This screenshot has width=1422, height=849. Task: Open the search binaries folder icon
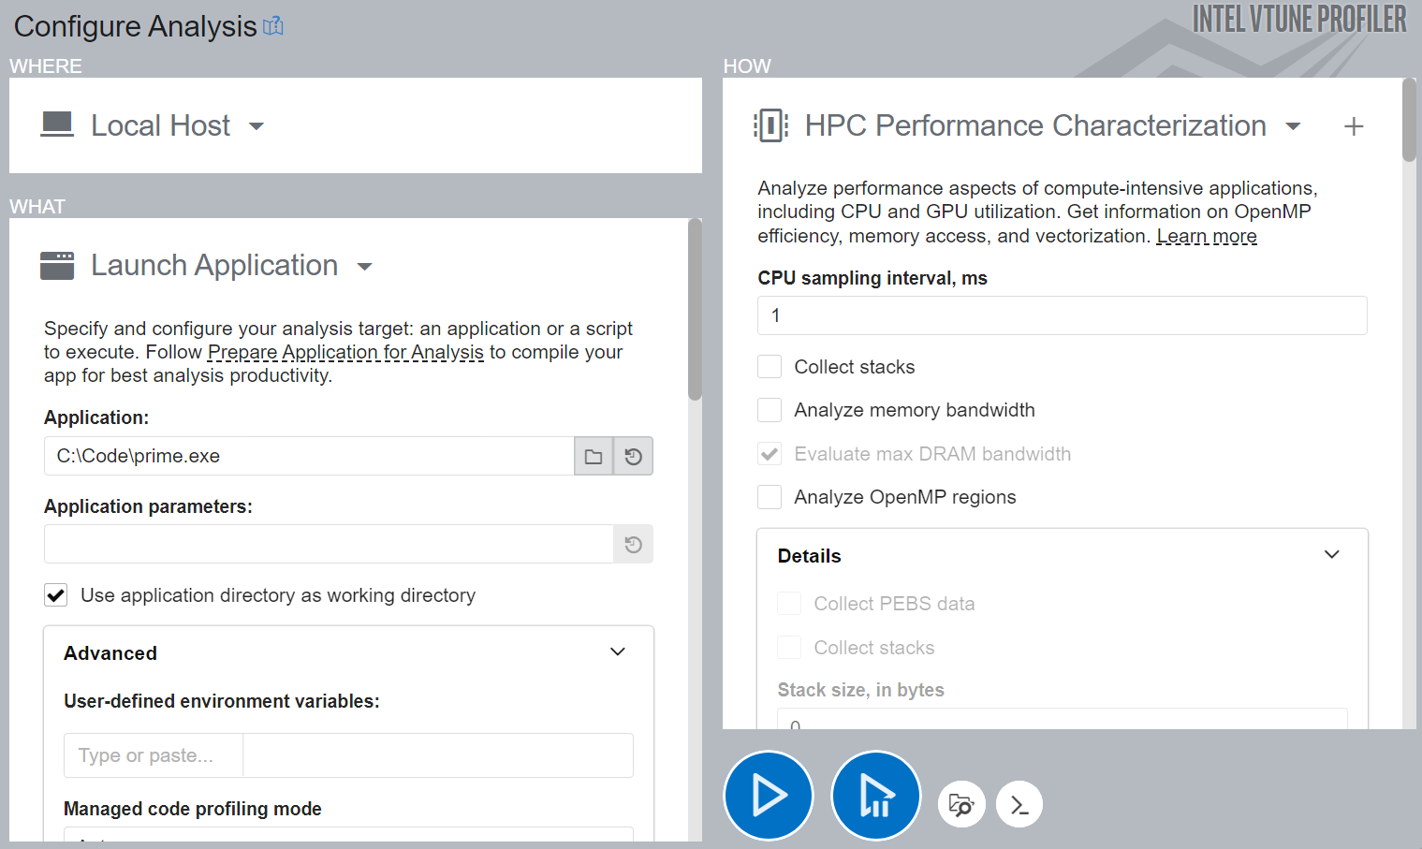(961, 804)
